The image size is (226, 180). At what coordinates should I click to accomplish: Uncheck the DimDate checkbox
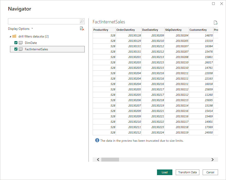click(x=16, y=43)
